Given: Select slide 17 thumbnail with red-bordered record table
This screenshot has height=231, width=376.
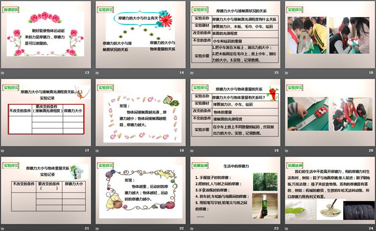Looking at the screenshot, I should pos(46,113).
